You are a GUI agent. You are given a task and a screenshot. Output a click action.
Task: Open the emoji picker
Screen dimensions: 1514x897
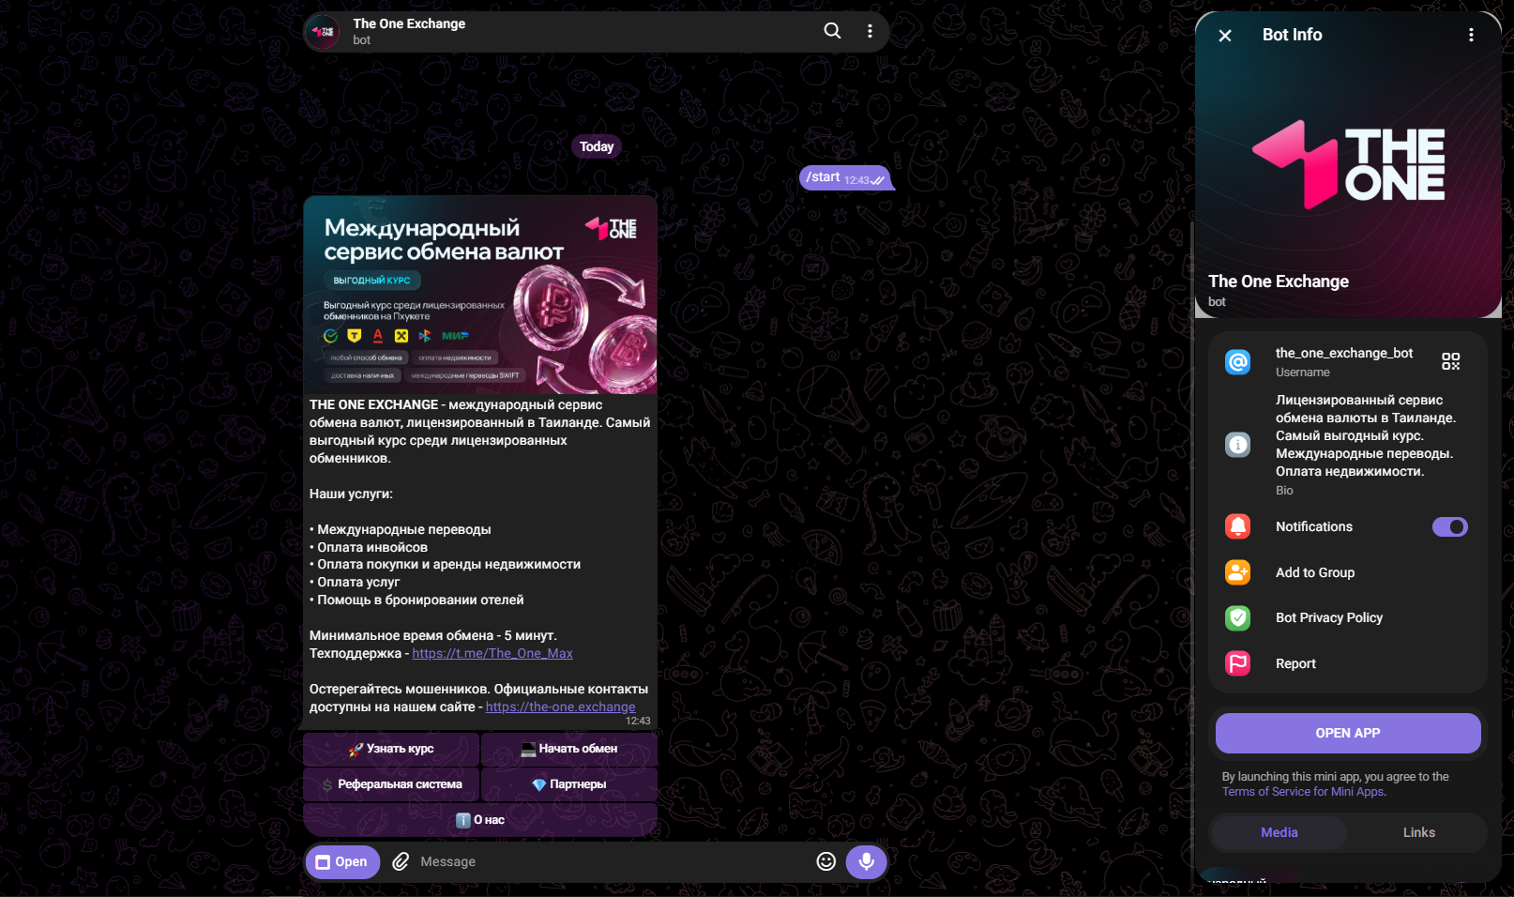(x=825, y=862)
